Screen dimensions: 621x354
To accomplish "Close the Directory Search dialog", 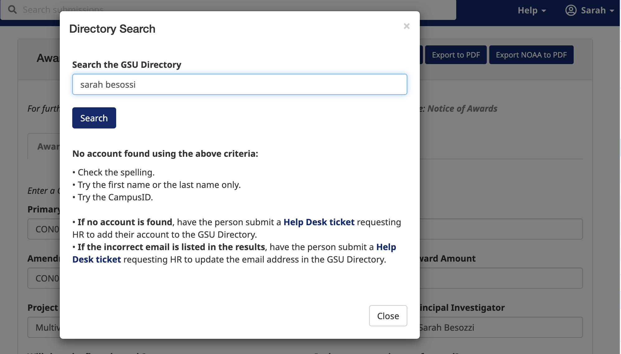I will (x=388, y=316).
